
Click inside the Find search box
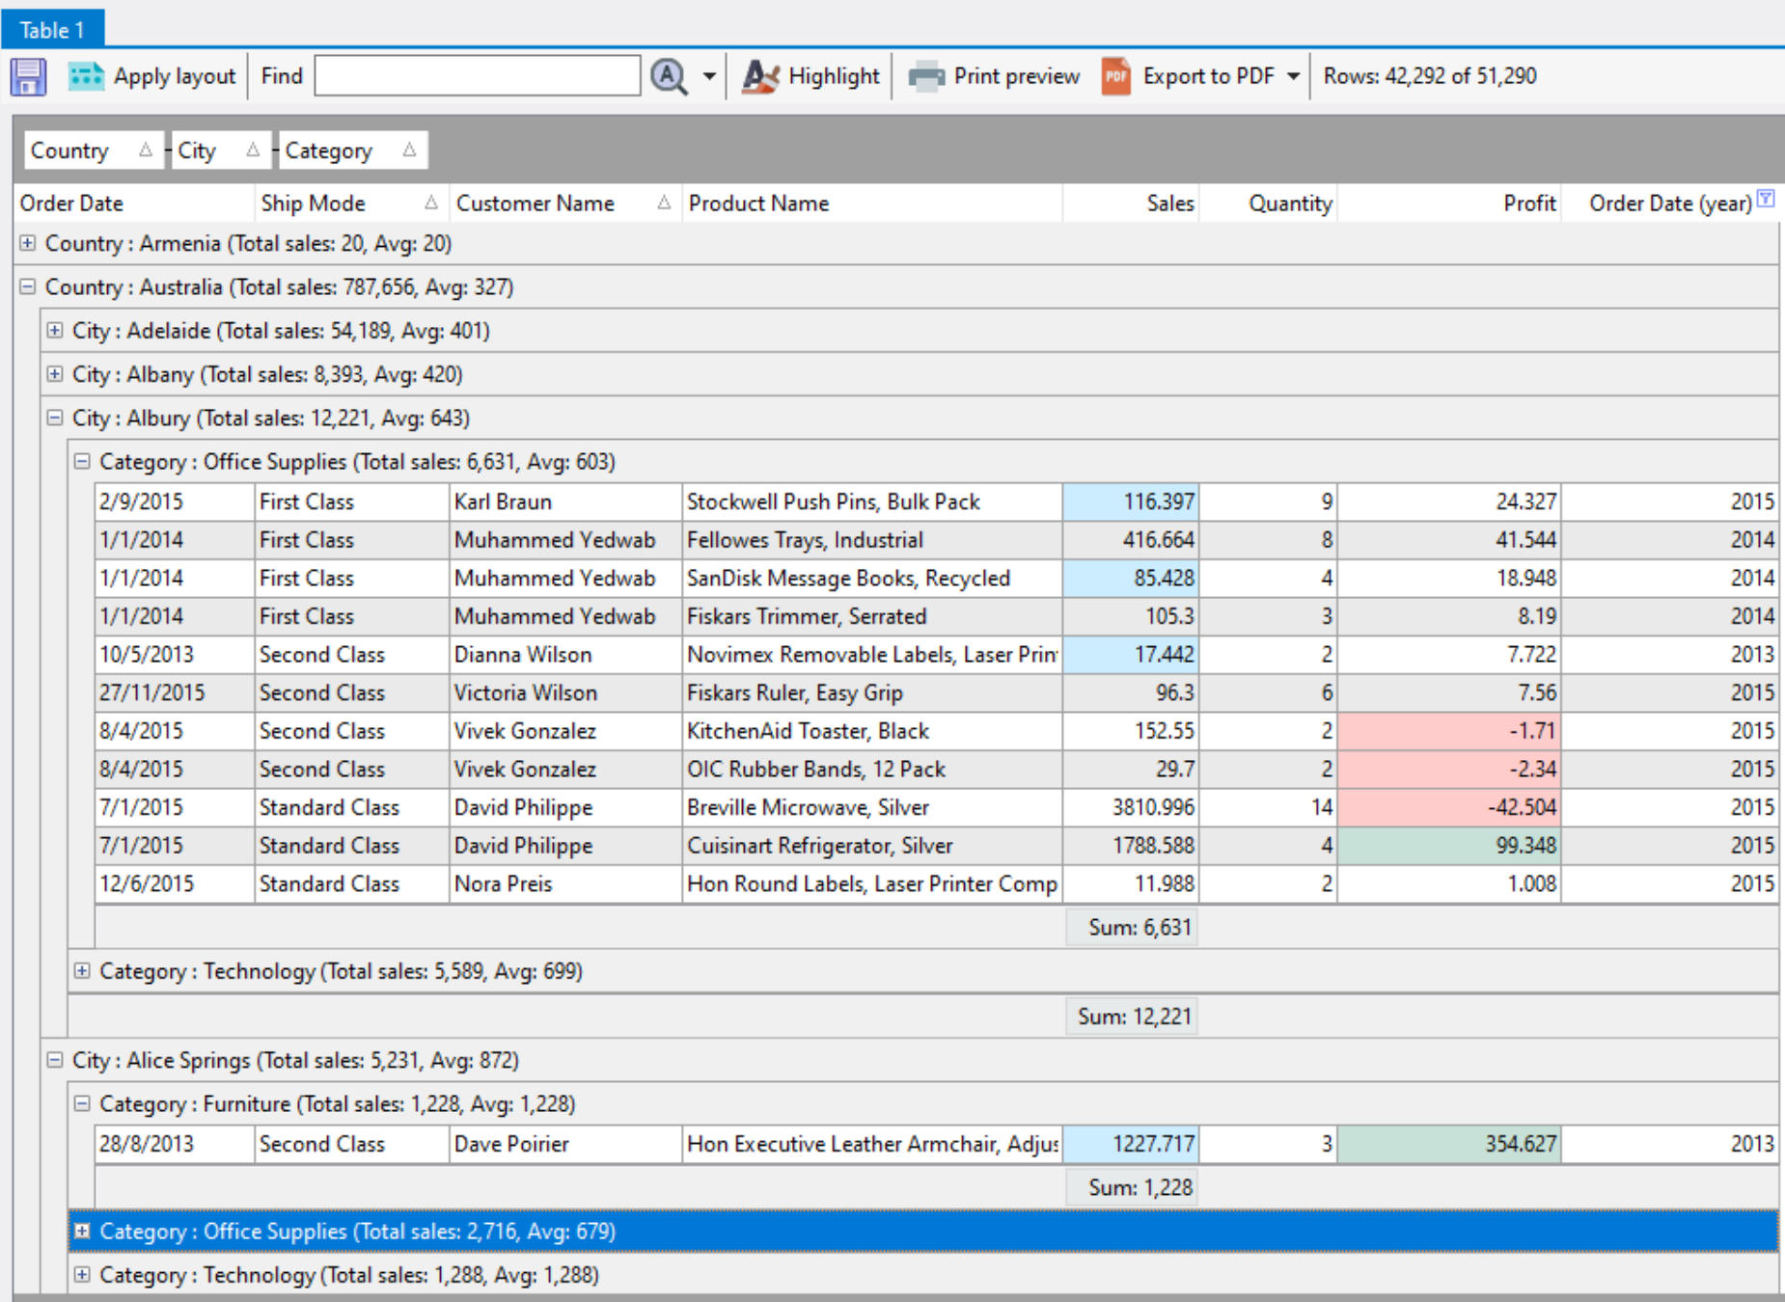(478, 76)
